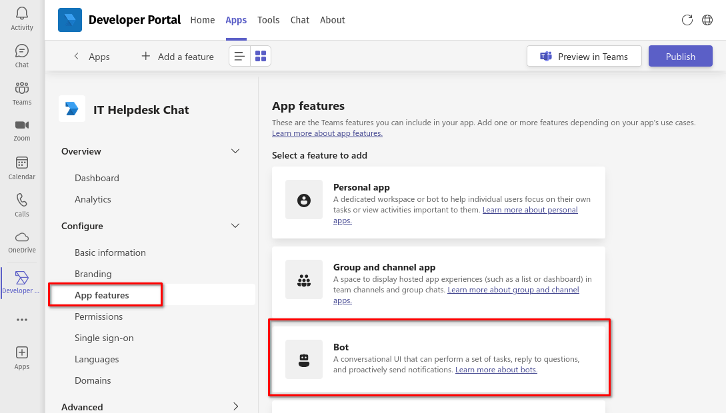Open the Permissions page
This screenshot has width=726, height=413.
pyautogui.click(x=99, y=316)
